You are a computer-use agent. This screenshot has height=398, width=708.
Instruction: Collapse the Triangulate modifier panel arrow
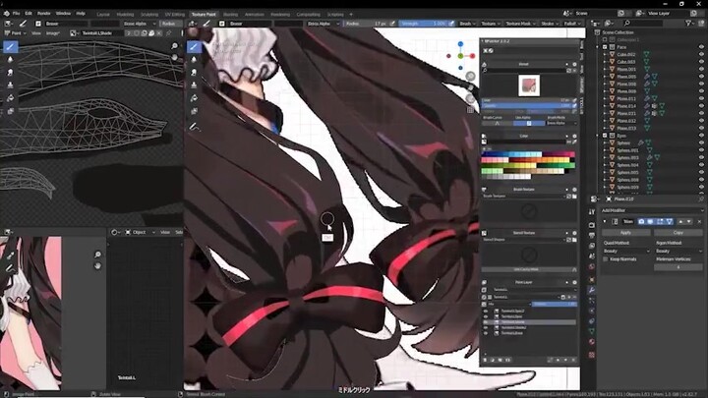point(605,221)
